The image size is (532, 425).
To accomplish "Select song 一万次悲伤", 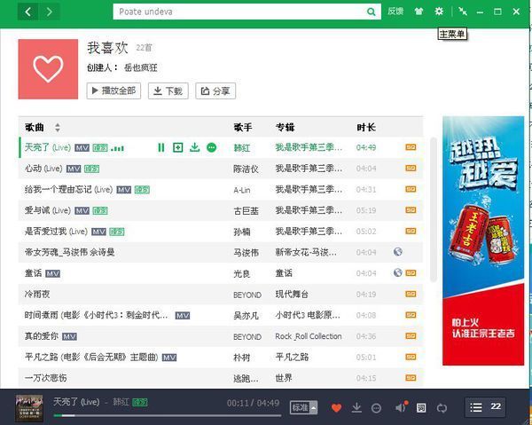I will pos(45,378).
